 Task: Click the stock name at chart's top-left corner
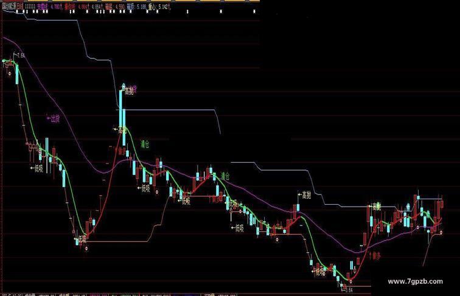9,7
